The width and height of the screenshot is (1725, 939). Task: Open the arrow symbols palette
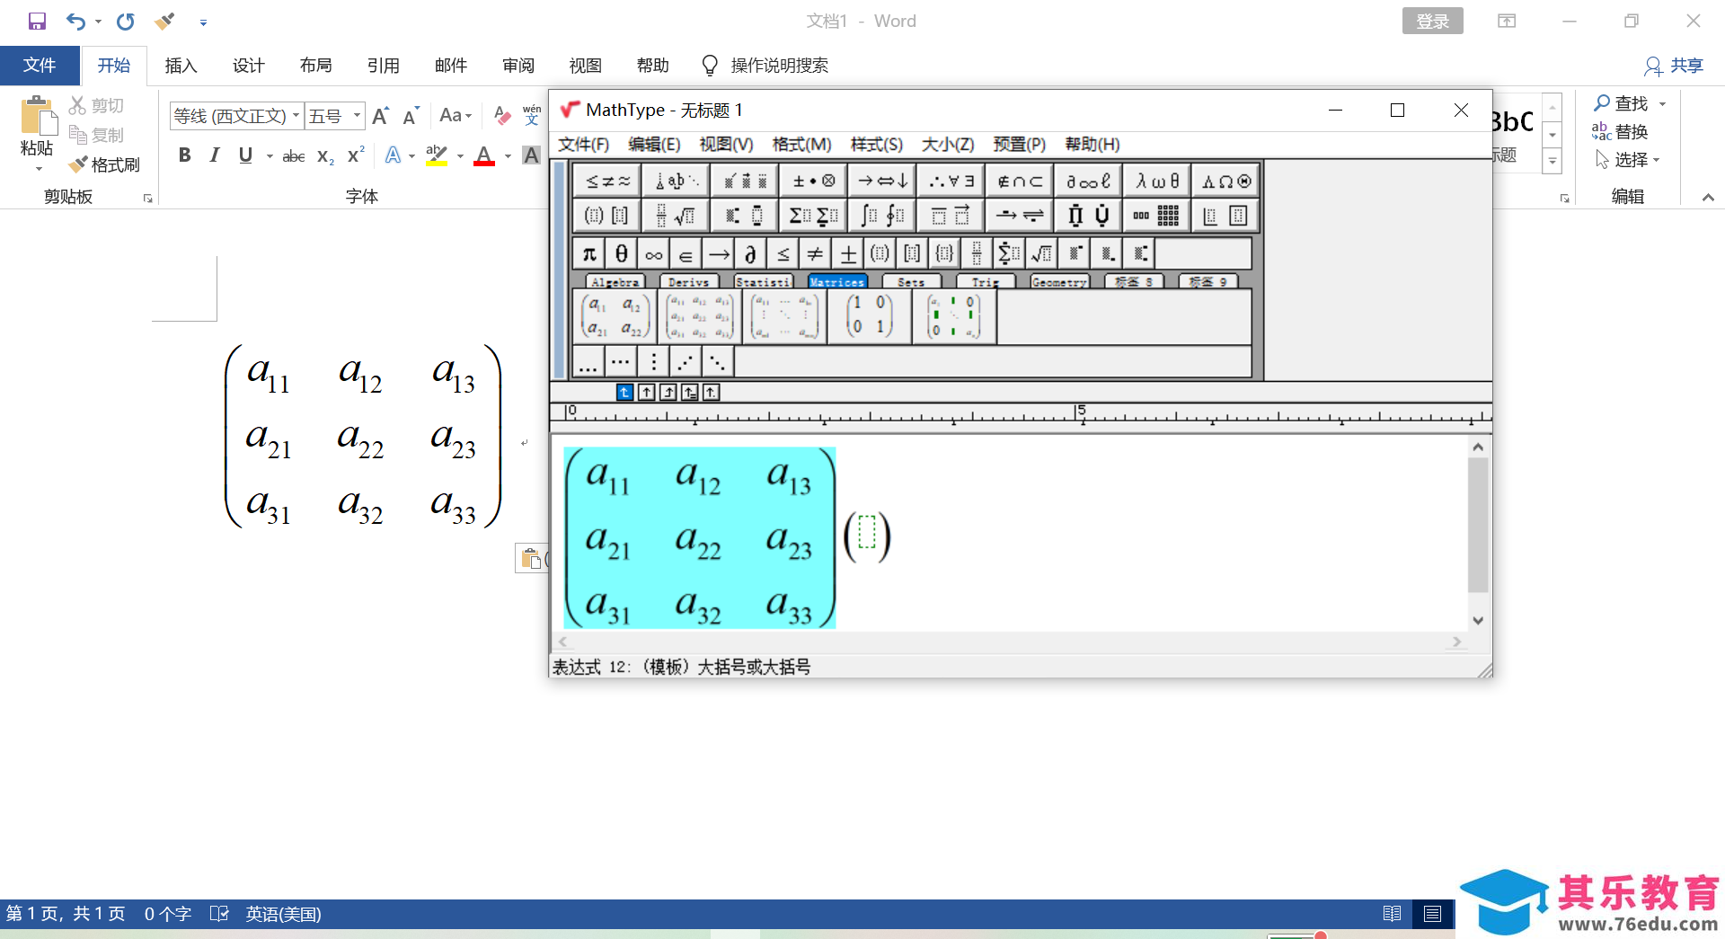pos(882,181)
